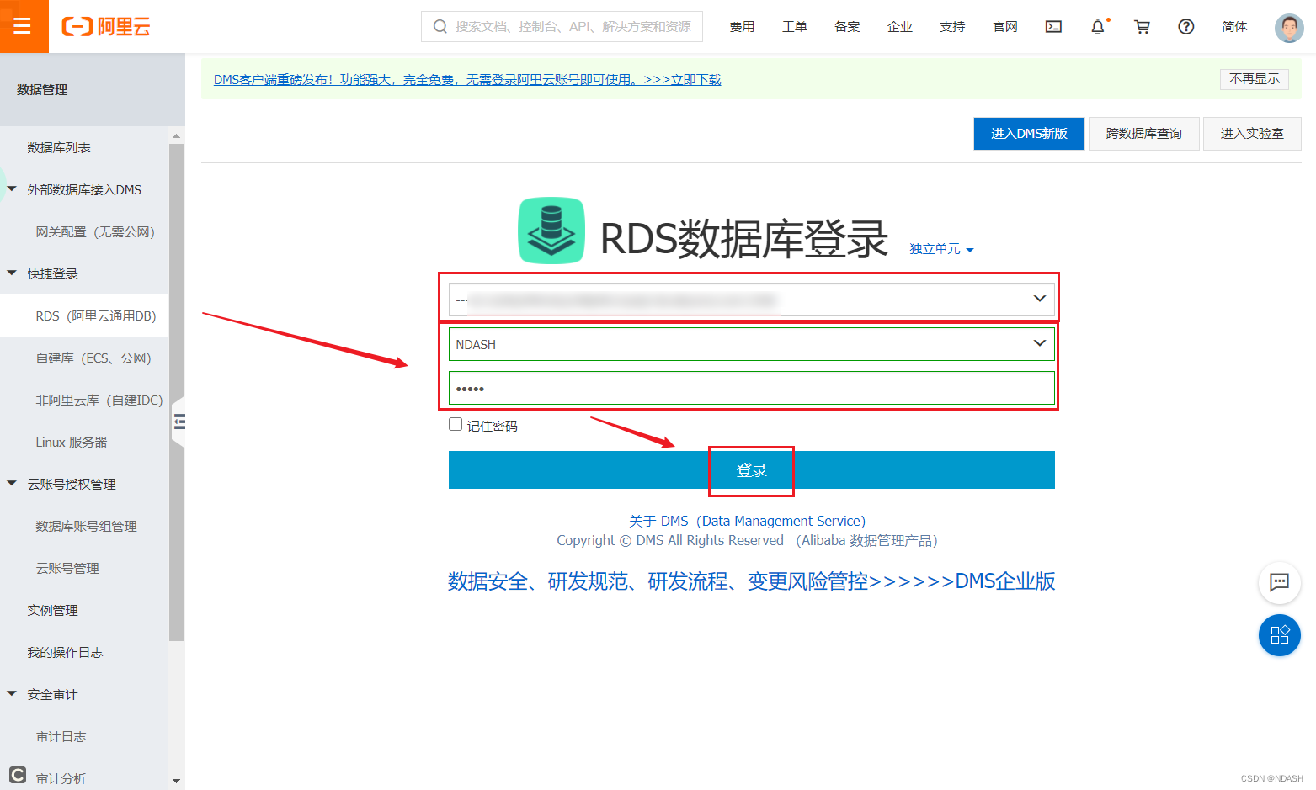This screenshot has width=1316, height=790.
Task: Switch language via 简体
Action: 1234,27
